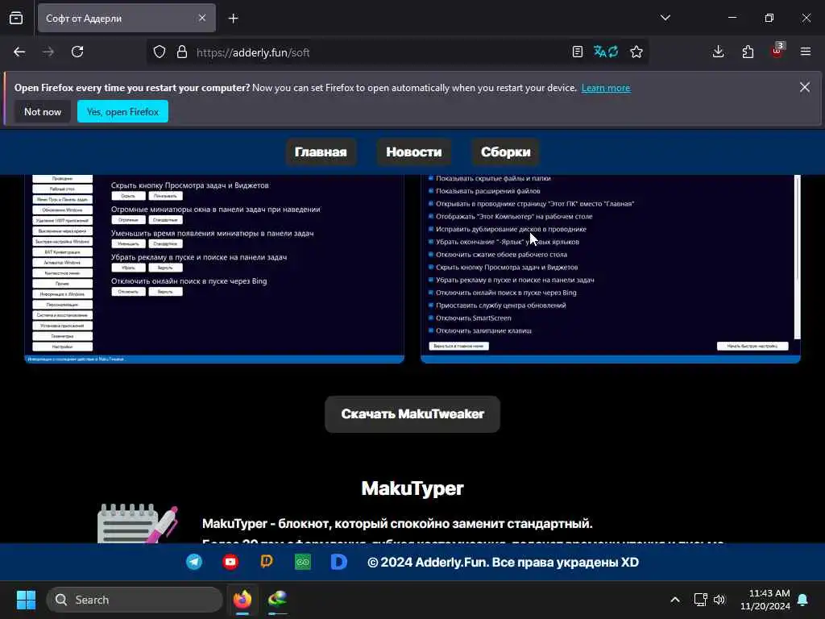Show tracking protection shield info
825x619 pixels.
(160, 52)
